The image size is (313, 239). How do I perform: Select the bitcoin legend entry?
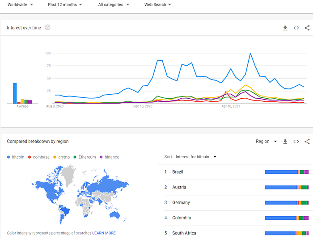coord(16,157)
